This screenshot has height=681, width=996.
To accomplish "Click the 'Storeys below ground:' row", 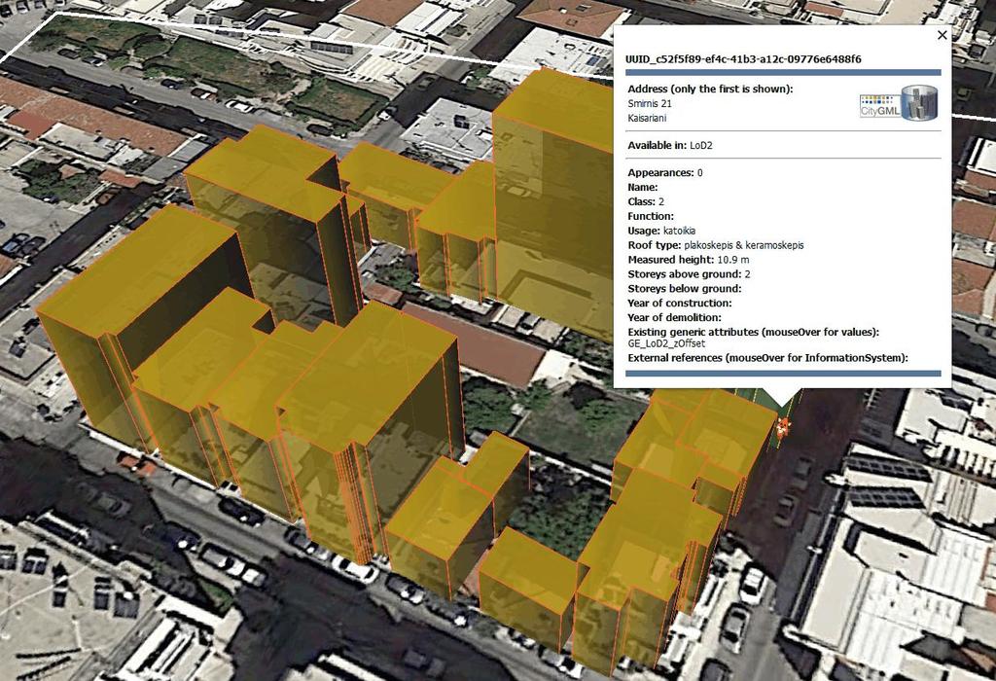I will (684, 288).
